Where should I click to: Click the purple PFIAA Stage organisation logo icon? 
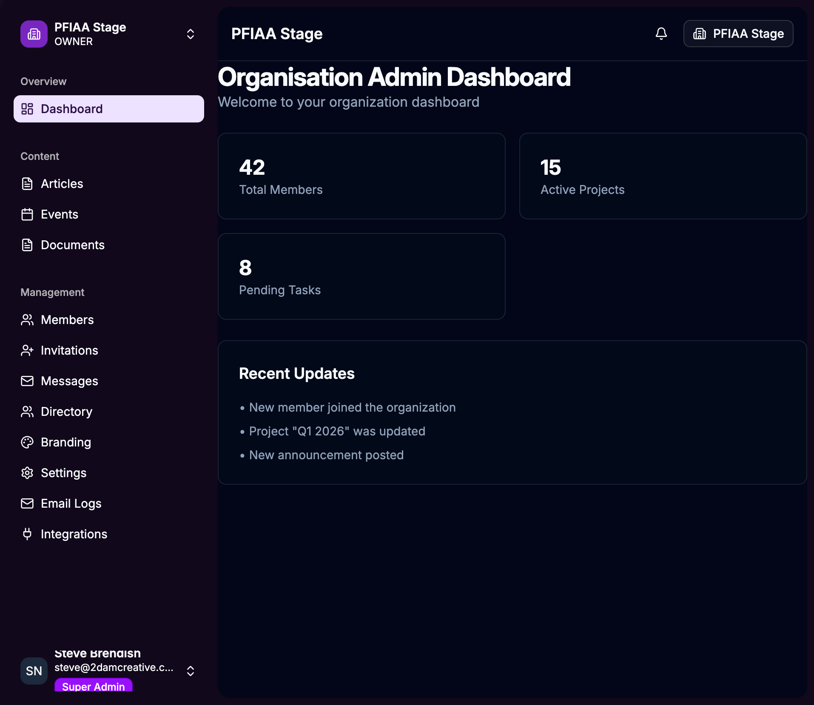[x=34, y=34]
